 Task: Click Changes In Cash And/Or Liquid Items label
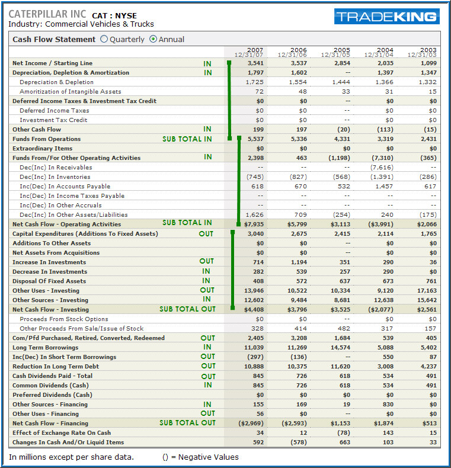pyautogui.click(x=68, y=443)
